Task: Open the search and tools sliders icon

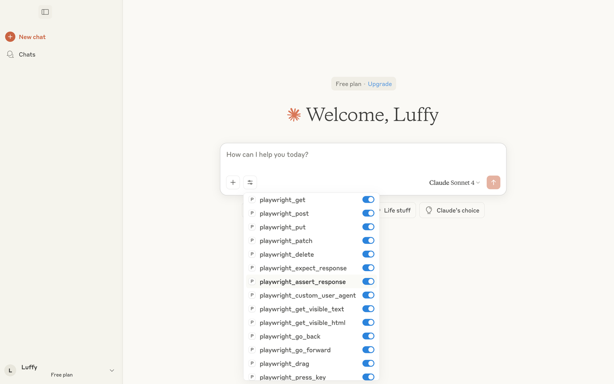Action: click(x=250, y=182)
